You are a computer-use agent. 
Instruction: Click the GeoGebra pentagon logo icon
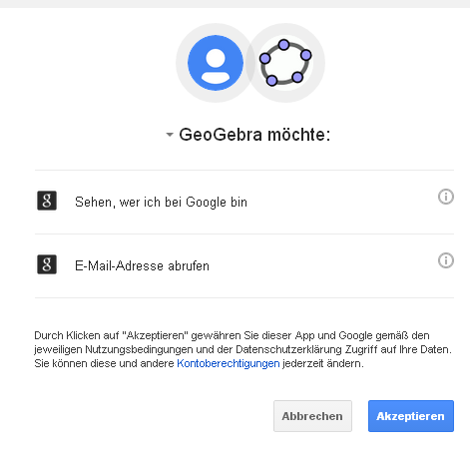pyautogui.click(x=285, y=63)
